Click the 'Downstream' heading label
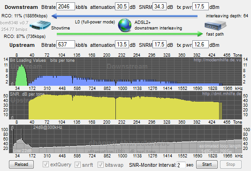The image size is (251, 171). (x=21, y=7)
